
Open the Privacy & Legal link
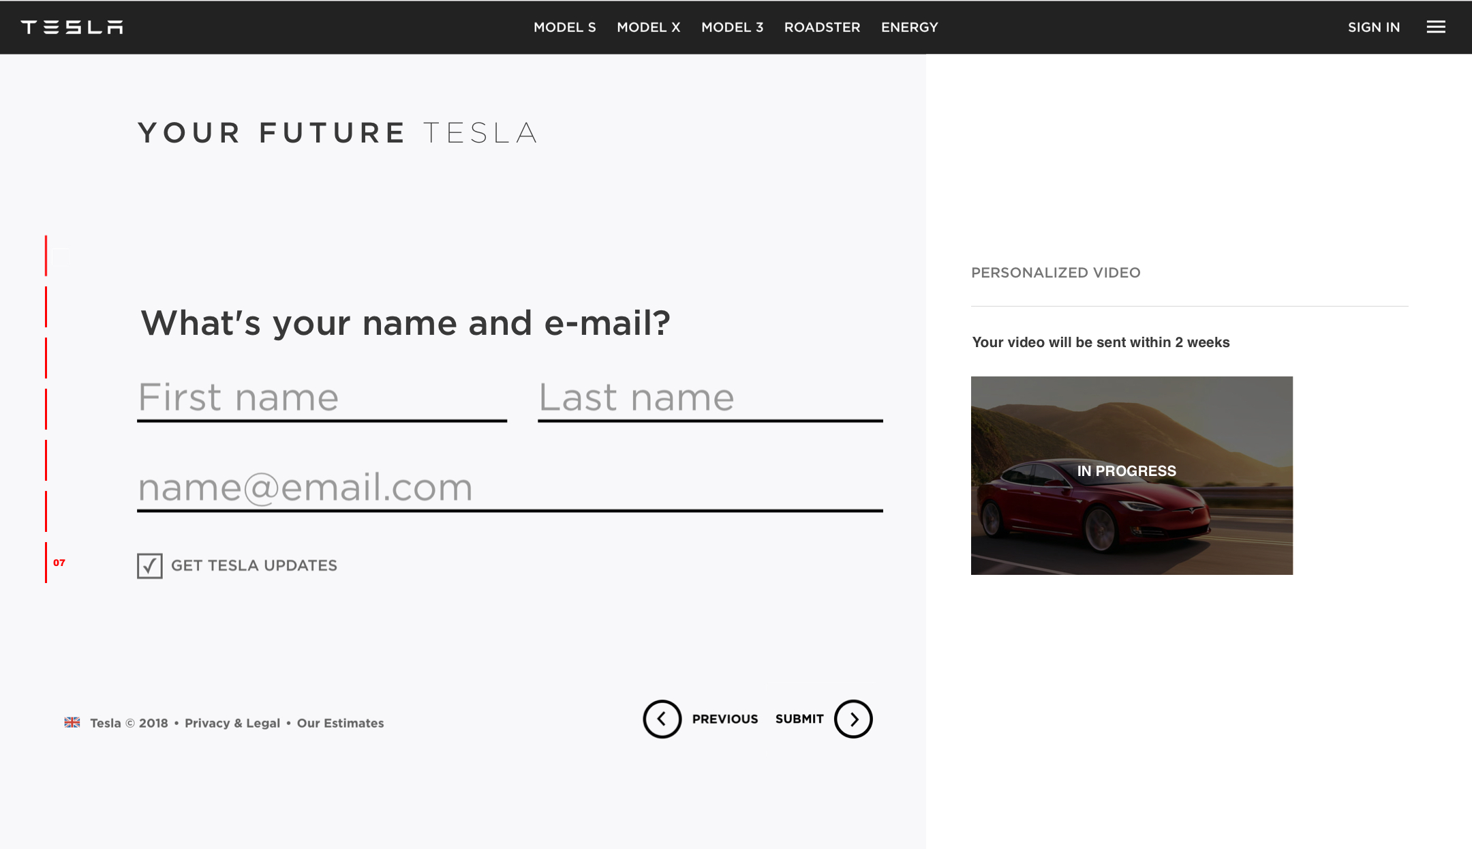(x=232, y=723)
